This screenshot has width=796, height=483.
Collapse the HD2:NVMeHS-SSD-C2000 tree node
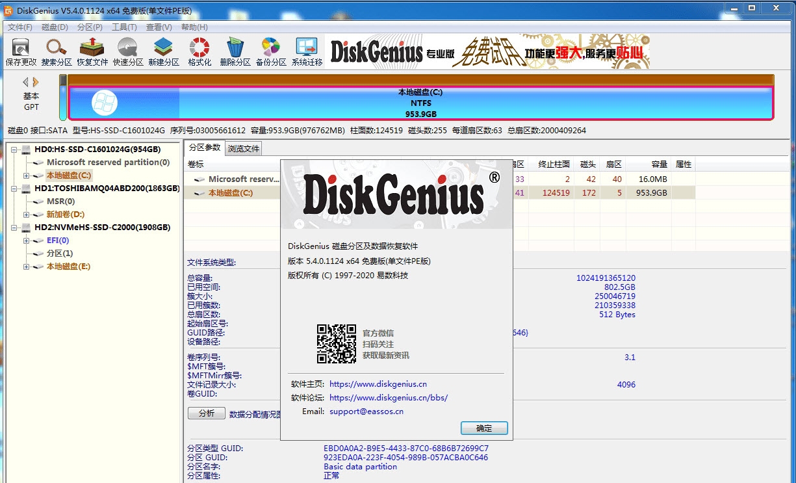click(15, 227)
